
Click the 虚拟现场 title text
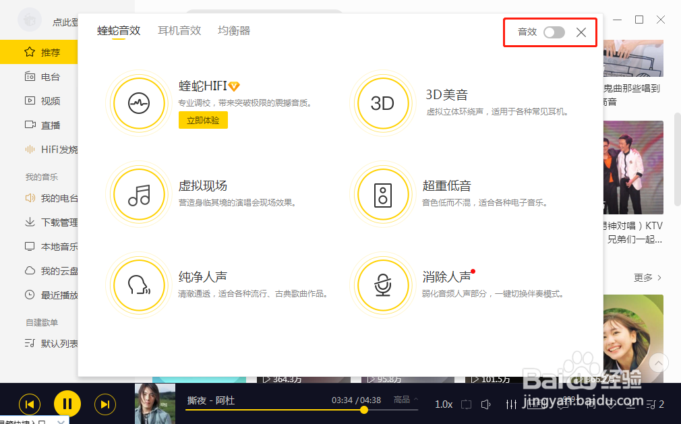(203, 186)
